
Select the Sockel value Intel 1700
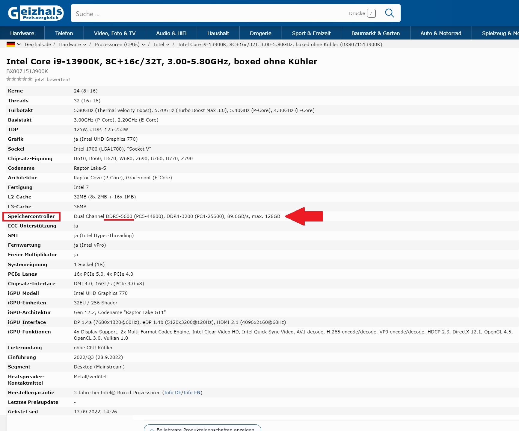coord(112,149)
